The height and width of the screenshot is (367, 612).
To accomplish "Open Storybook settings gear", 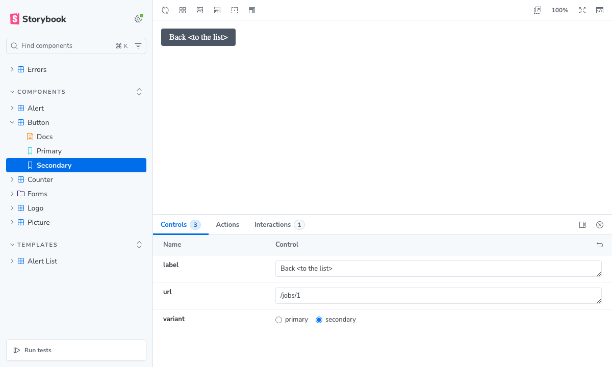I will point(138,19).
